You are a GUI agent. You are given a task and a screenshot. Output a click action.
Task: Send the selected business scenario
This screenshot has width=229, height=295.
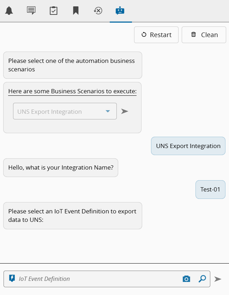(125, 111)
